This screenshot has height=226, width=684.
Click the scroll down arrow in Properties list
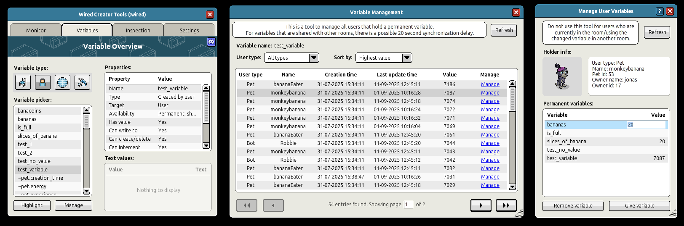206,146
